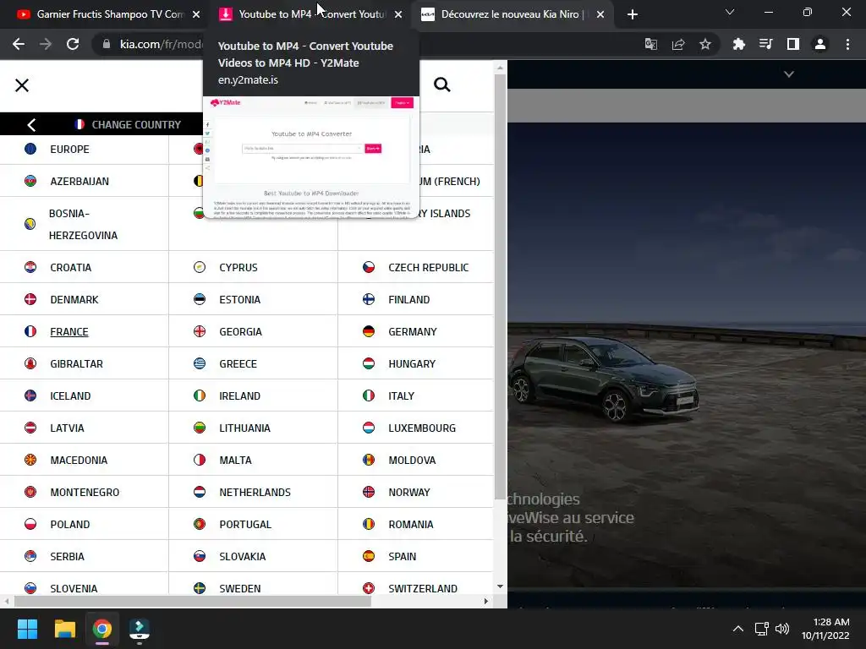The image size is (866, 649).
Task: Open the Chrome extensions puzzle icon
Action: tap(738, 44)
